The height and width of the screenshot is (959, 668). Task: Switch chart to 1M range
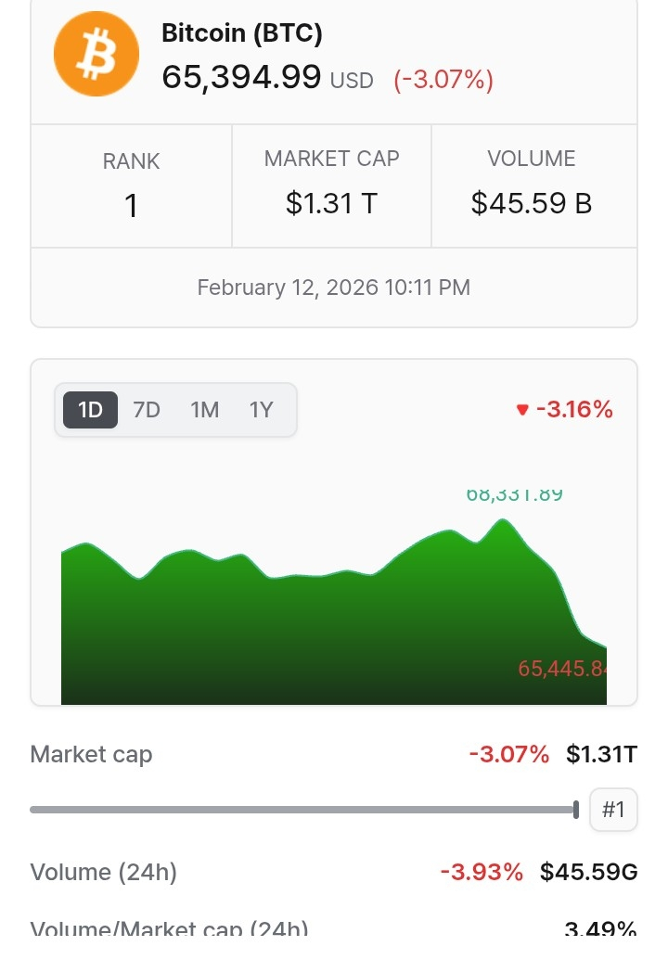click(x=204, y=409)
